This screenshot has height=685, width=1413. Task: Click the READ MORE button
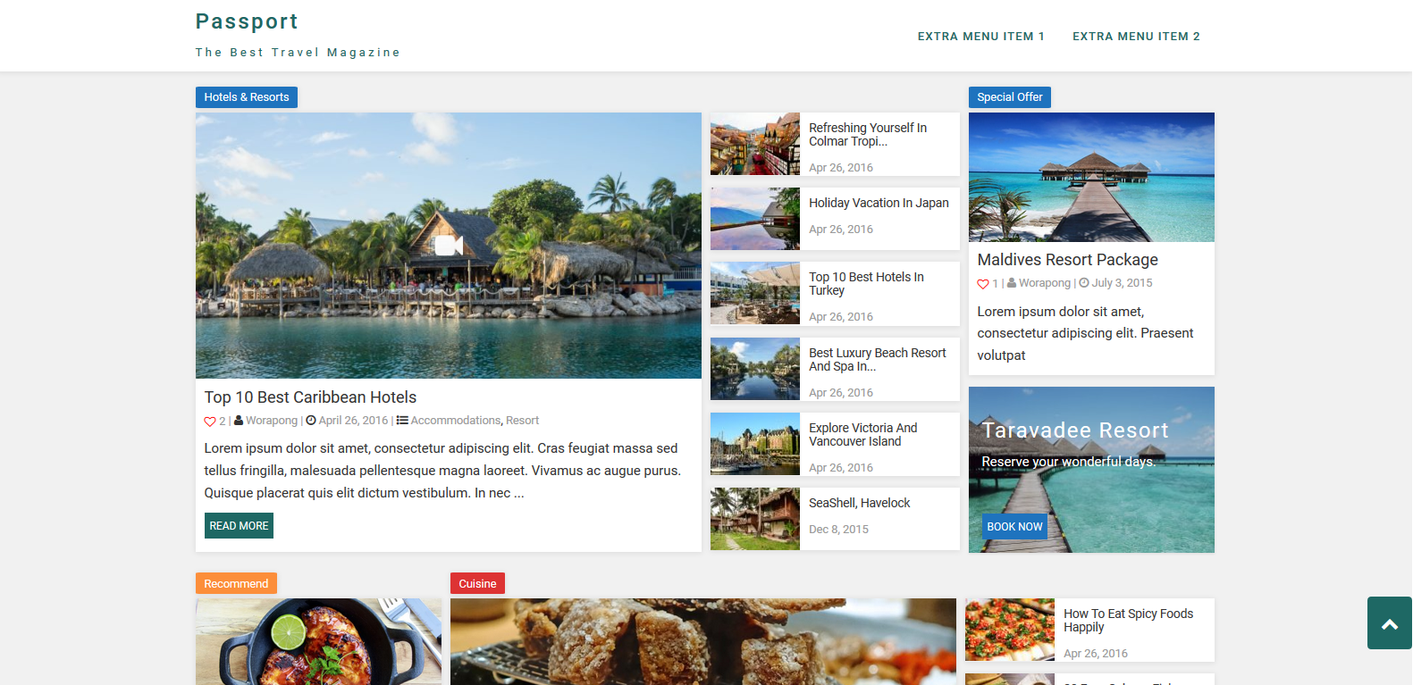coord(239,526)
